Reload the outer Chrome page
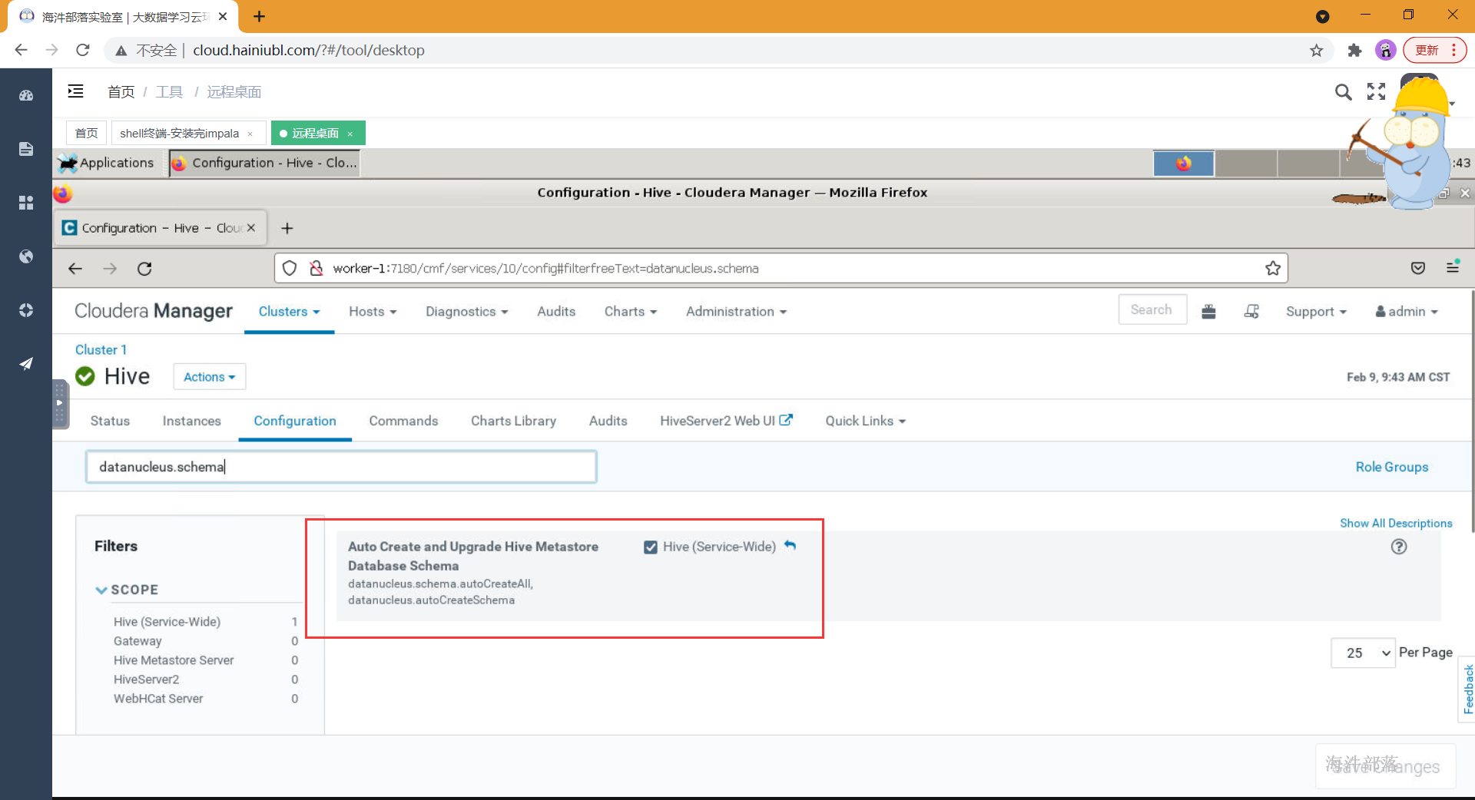The width and height of the screenshot is (1475, 800). point(83,50)
